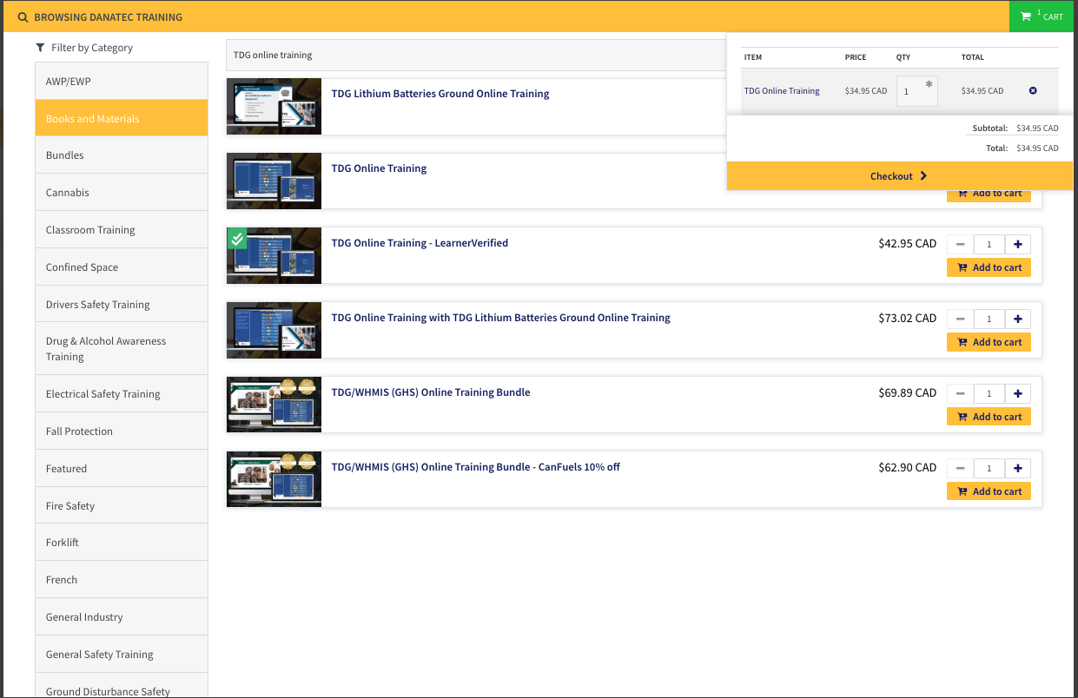Select Drug & Alcohol Awareness Training category
Viewport: 1078px width, 698px height.
[x=122, y=348]
